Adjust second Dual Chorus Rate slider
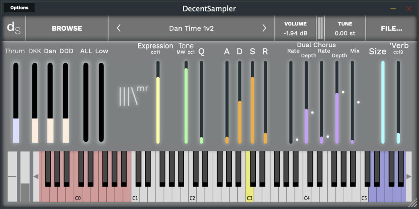Viewport: 419px width, 209px height. coord(322,102)
